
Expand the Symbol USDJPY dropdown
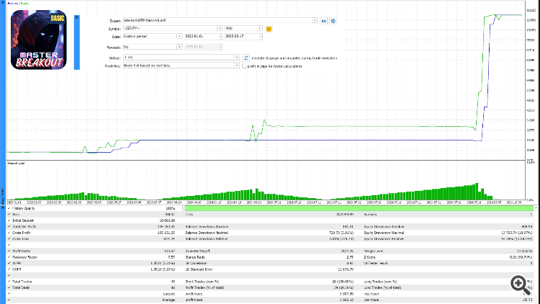[220, 29]
